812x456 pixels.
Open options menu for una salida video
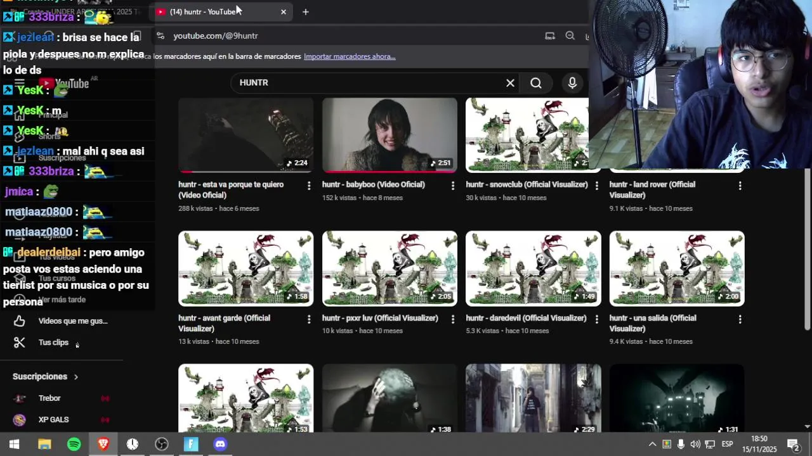740,319
